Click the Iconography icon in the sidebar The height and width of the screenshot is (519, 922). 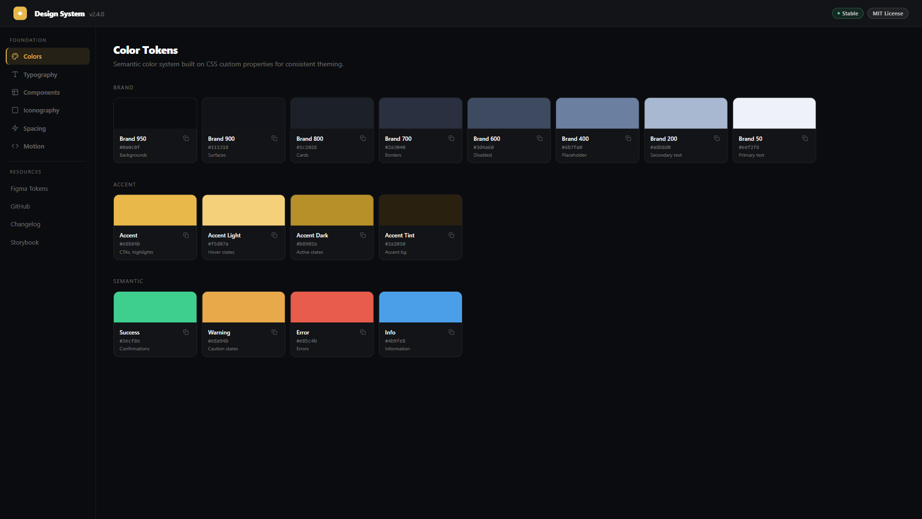[x=15, y=110]
